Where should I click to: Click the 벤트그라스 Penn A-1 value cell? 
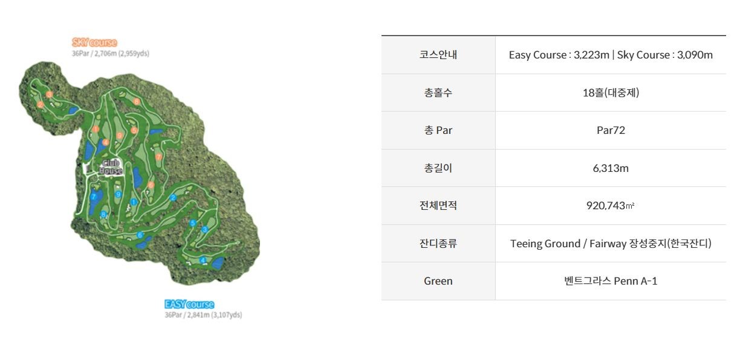[611, 281]
